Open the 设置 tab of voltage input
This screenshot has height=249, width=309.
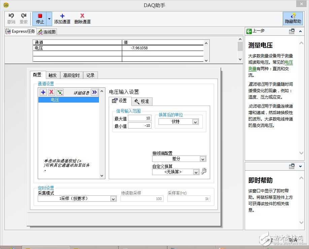point(119,101)
